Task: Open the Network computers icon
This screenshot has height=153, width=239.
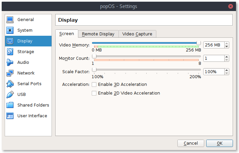Action: [10, 73]
